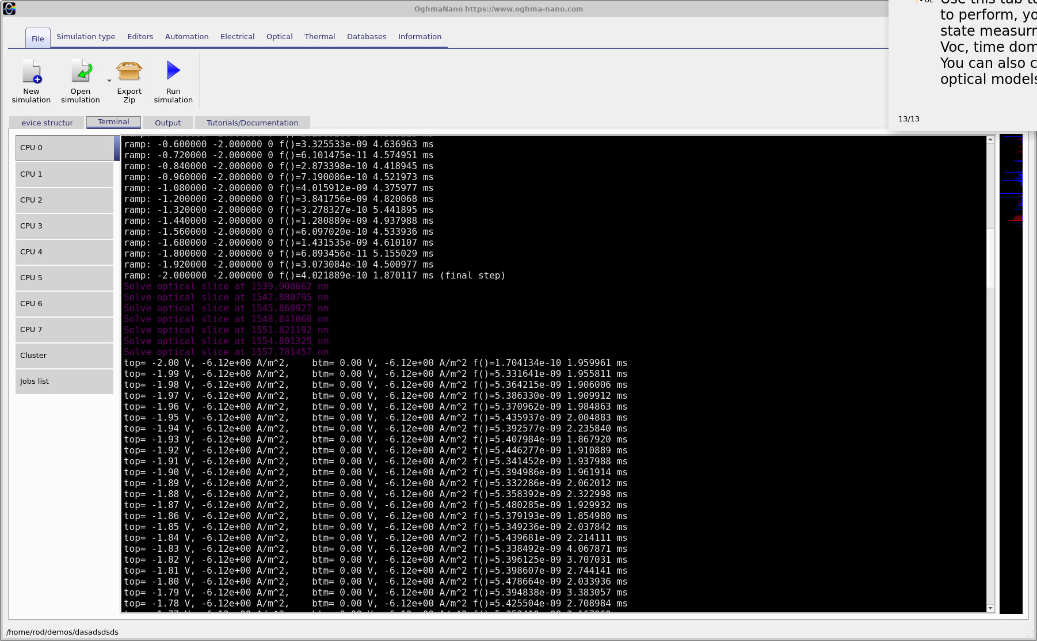This screenshot has width=1037, height=641.
Task: Open the Simulation type ribbon tab
Action: pos(86,36)
